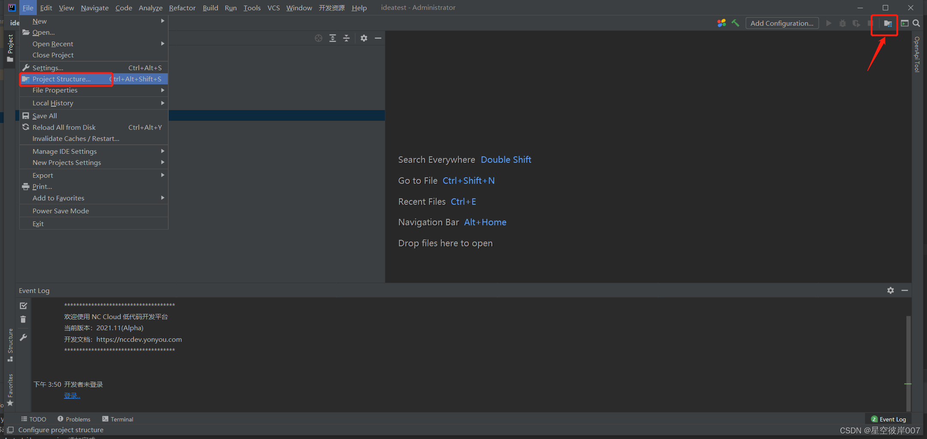This screenshot has width=927, height=439.
Task: Toggle Power Save Mode
Action: (x=94, y=211)
